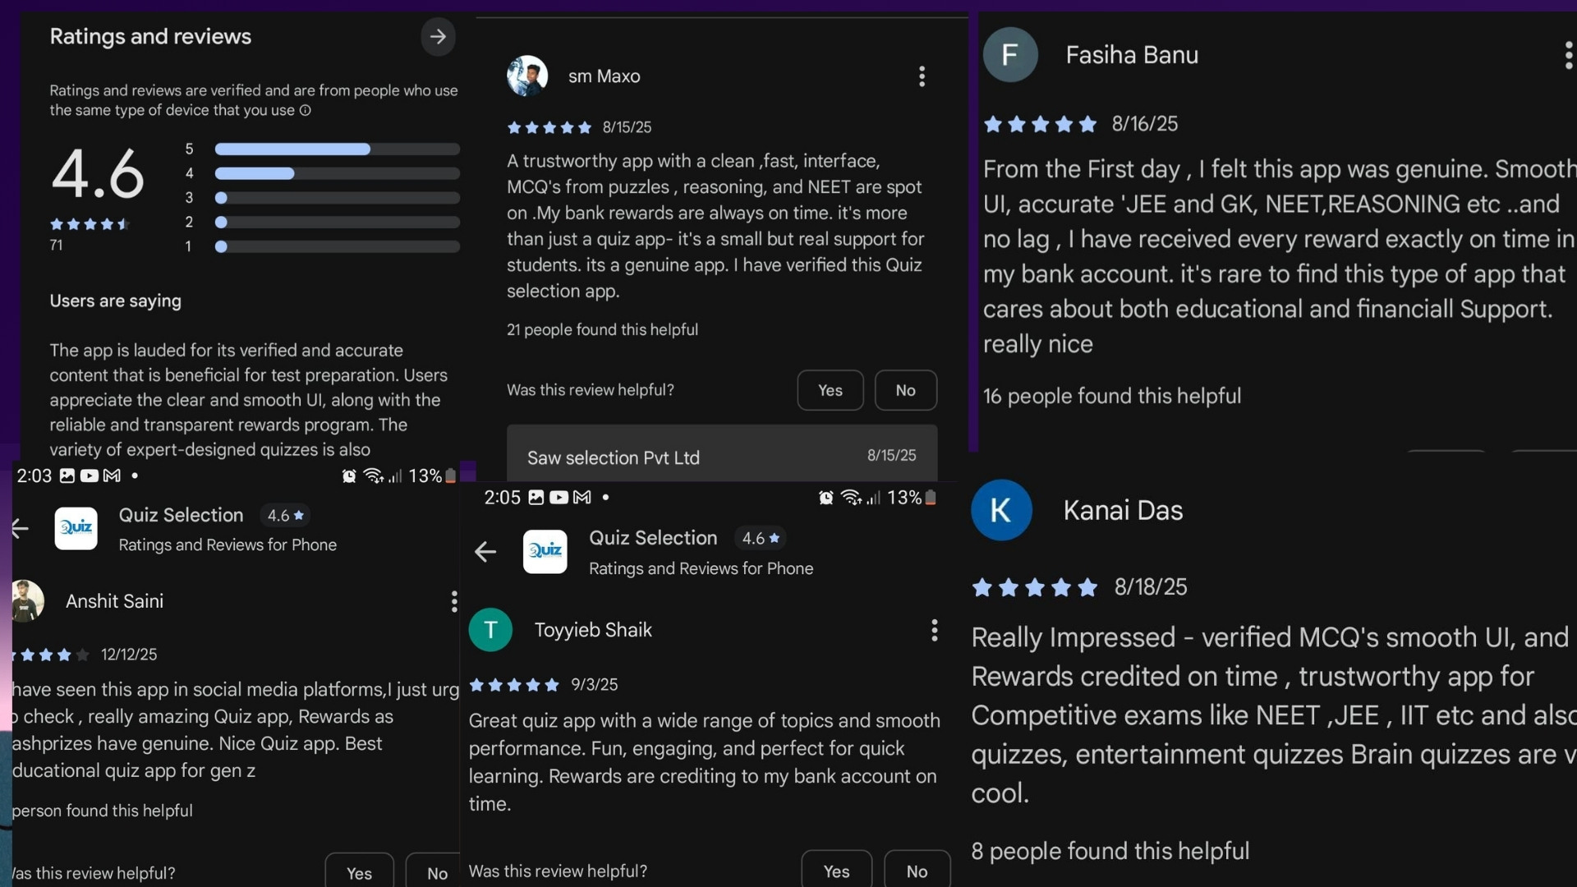Tap 4.6 rating chip beside Quiz Selection
Screen dimensions: 1577x887
pos(760,539)
